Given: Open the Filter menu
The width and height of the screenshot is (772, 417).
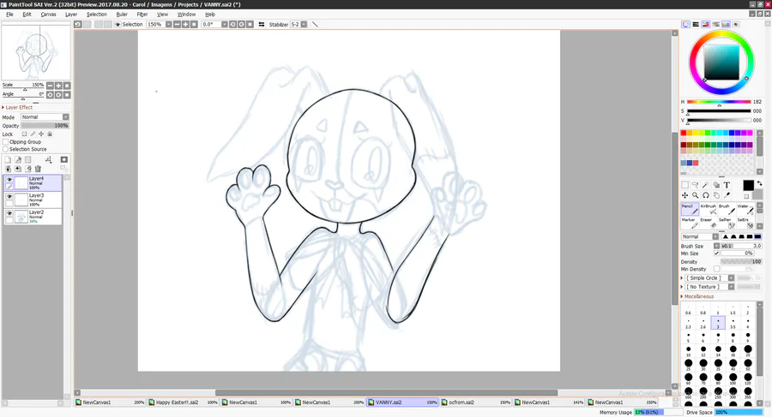Looking at the screenshot, I should pyautogui.click(x=142, y=15).
